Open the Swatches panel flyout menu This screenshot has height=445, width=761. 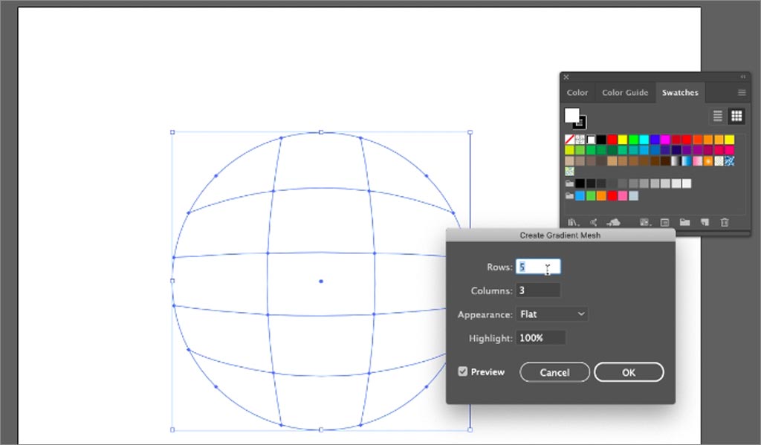pyautogui.click(x=741, y=92)
